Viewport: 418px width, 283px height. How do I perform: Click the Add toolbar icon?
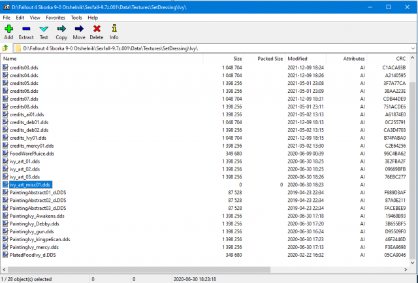point(8,31)
